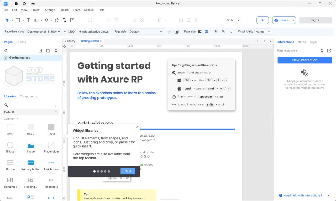
Task: Undo the last action
Action: coord(24,4)
